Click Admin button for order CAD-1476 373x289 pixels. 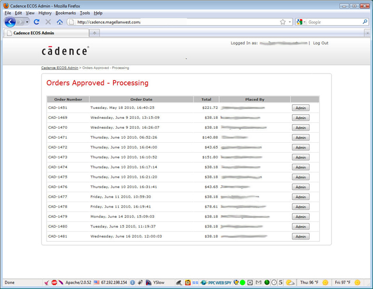pyautogui.click(x=301, y=187)
